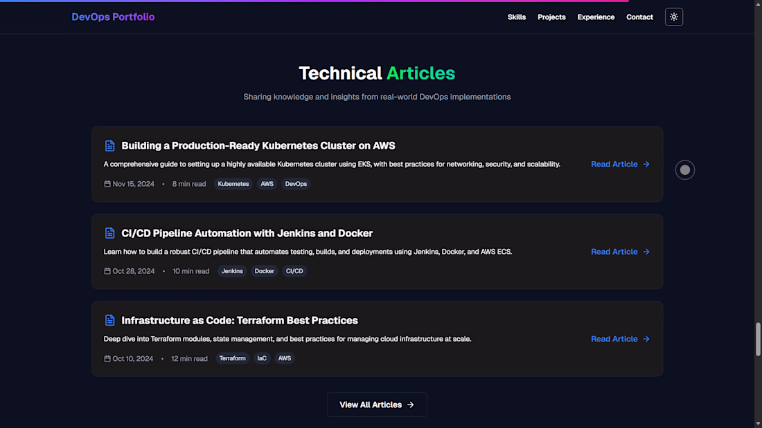Click the Nov 15, 2024 date
Screen dimensions: 762x428
click(133, 184)
